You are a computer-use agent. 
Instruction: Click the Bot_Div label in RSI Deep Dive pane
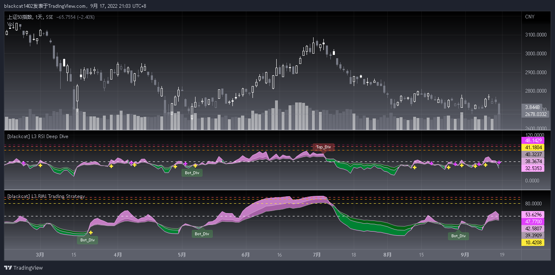pyautogui.click(x=192, y=173)
